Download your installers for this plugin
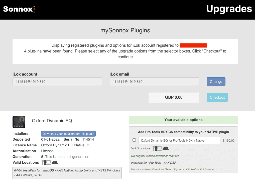The height and width of the screenshot is (182, 255). coord(68,134)
